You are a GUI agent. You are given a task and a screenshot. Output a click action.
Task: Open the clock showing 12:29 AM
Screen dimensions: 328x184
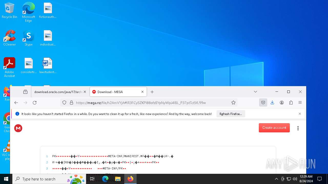(x=306, y=179)
